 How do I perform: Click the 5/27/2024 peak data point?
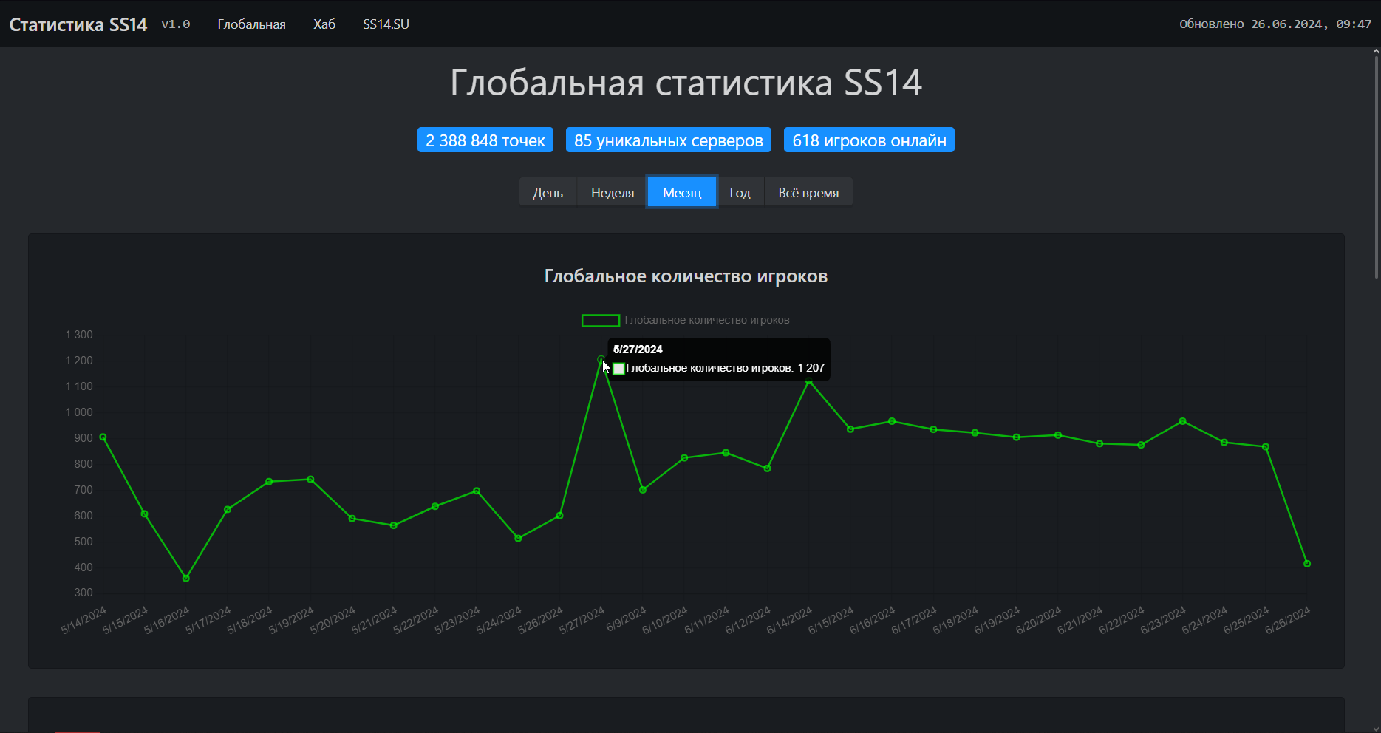click(601, 360)
